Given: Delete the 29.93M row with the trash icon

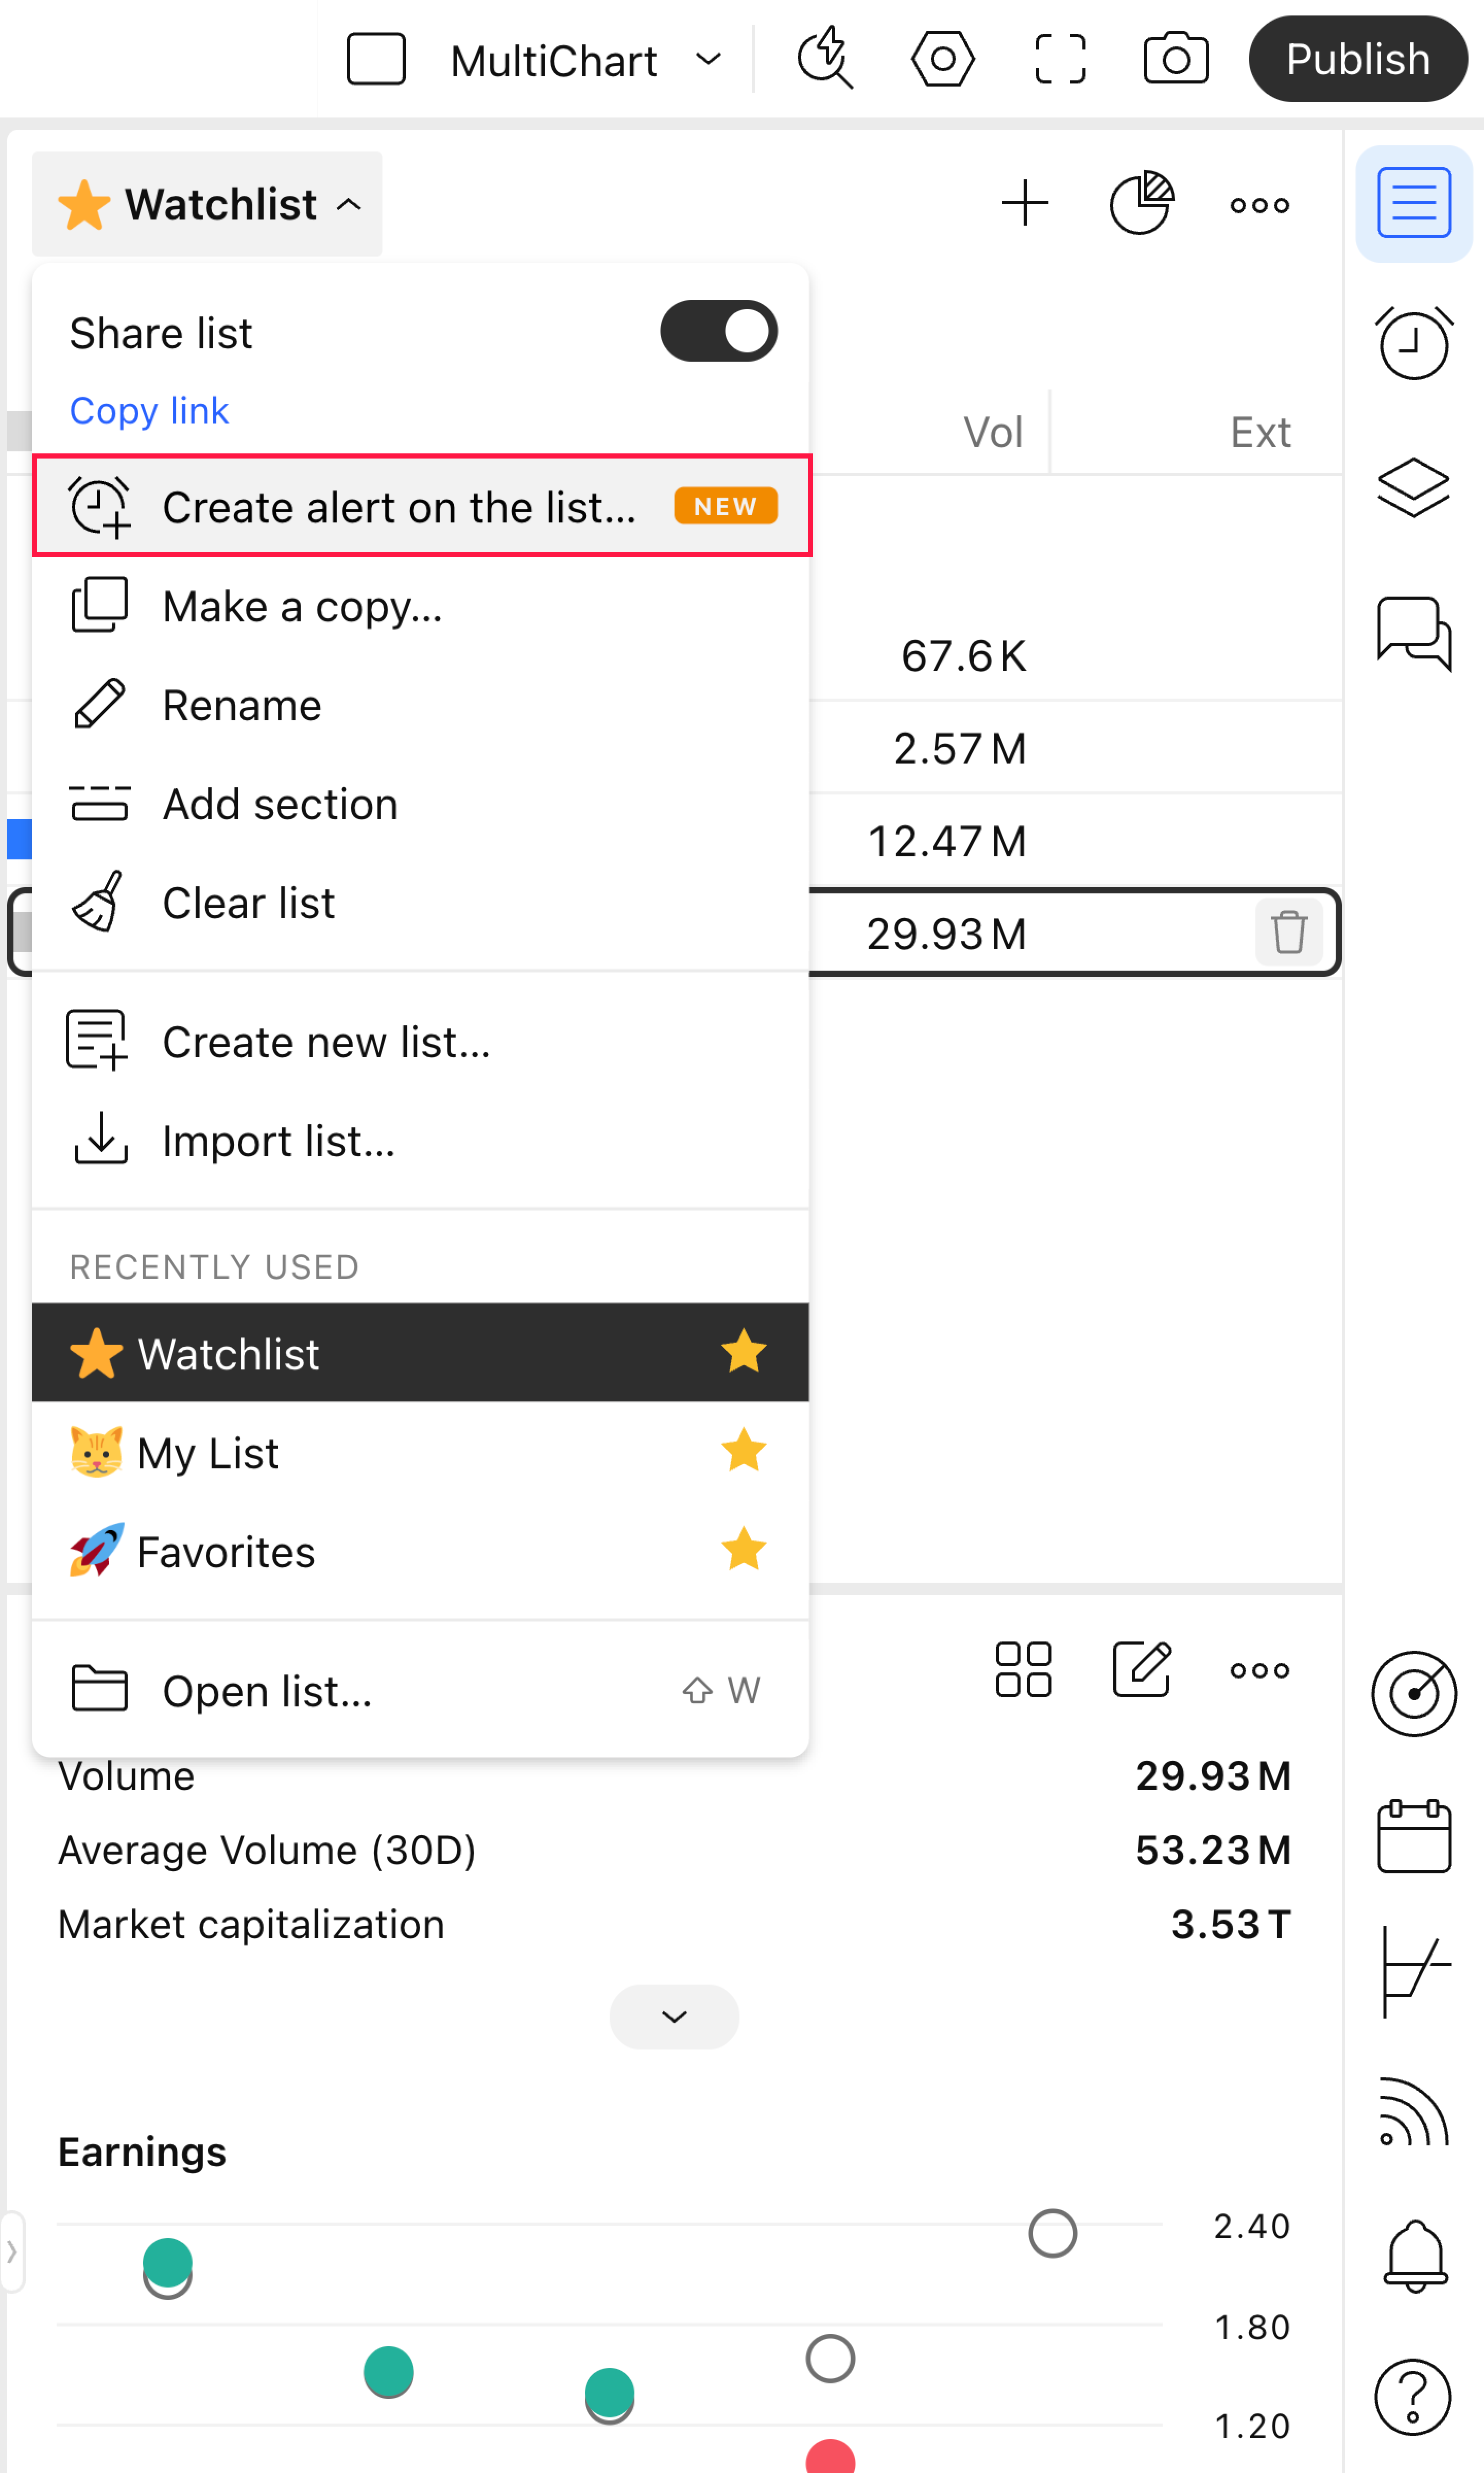Looking at the screenshot, I should click(1288, 933).
